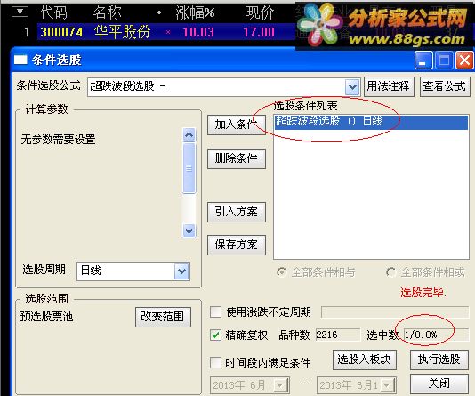475x396 pixels.
Task: Click the 品种数 field showing 2216
Action: pyautogui.click(x=338, y=335)
